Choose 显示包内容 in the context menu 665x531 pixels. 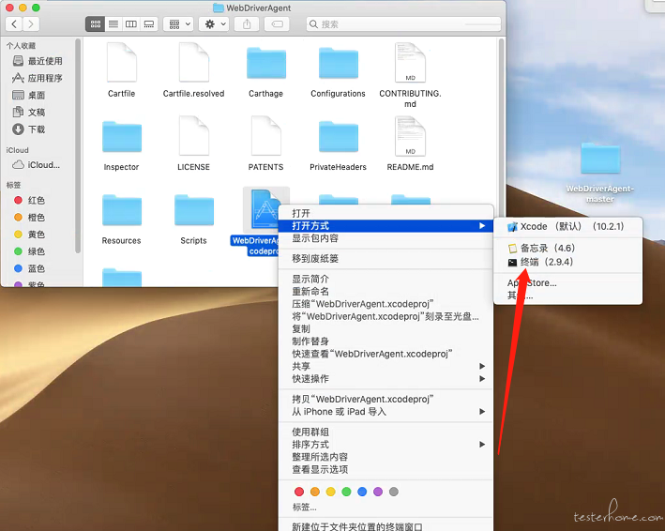point(385,238)
